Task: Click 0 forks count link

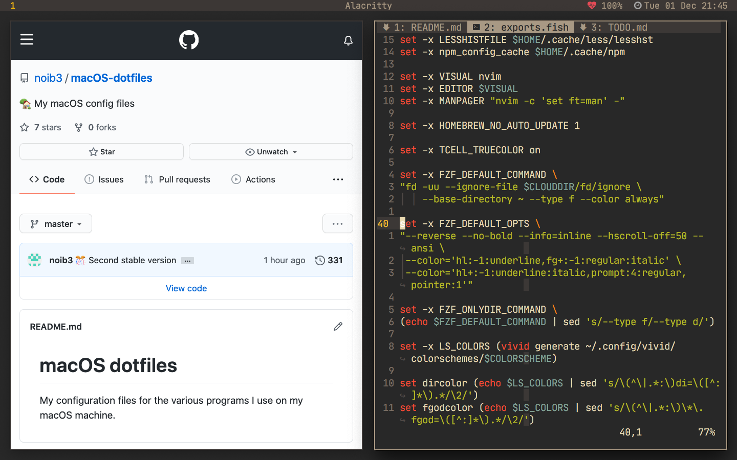Action: coord(102,127)
